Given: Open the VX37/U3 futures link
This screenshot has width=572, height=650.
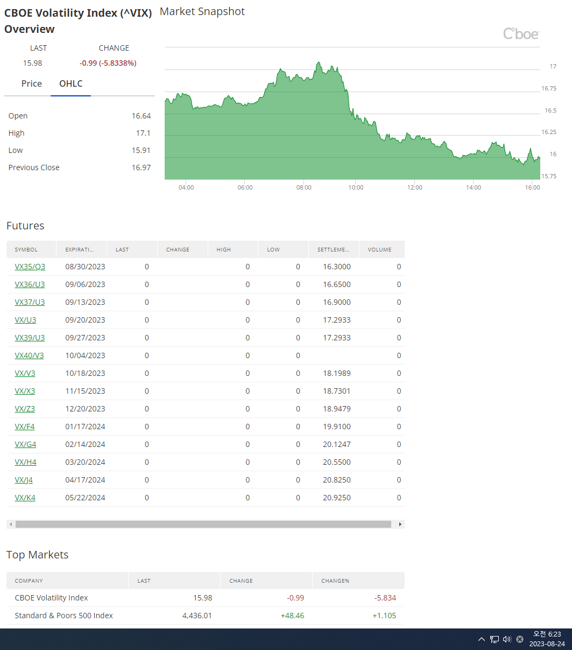Looking at the screenshot, I should (30, 302).
